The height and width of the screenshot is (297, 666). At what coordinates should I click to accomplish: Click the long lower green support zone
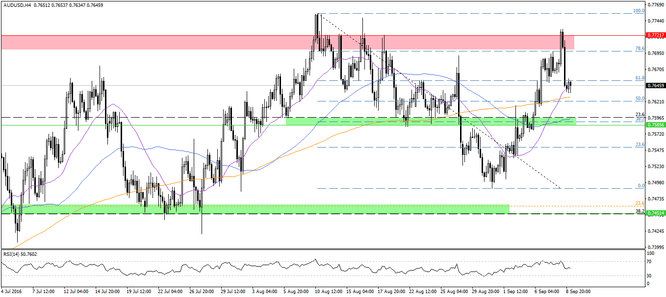coord(255,209)
